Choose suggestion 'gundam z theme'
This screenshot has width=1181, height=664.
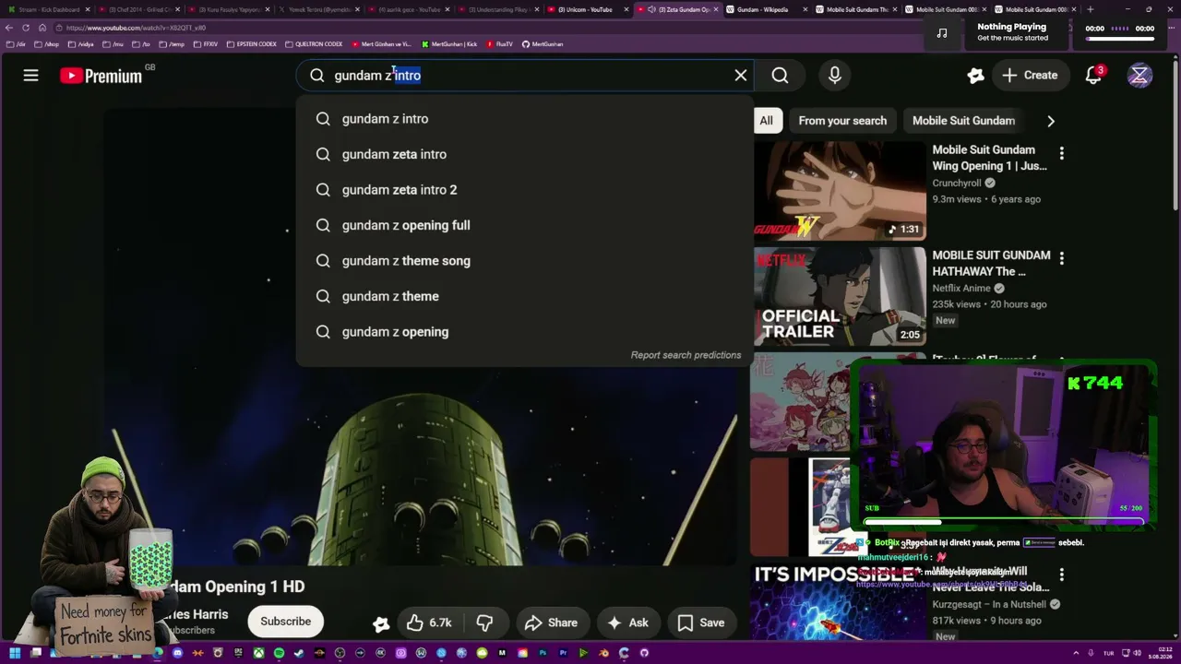pyautogui.click(x=524, y=296)
